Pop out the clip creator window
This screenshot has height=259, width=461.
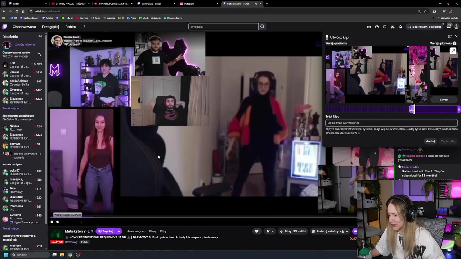click(450, 37)
